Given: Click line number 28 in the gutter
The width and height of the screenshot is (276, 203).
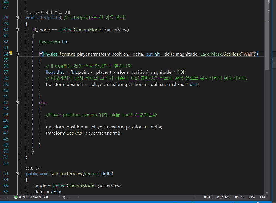Looking at the screenshot, I should (6, 18).
